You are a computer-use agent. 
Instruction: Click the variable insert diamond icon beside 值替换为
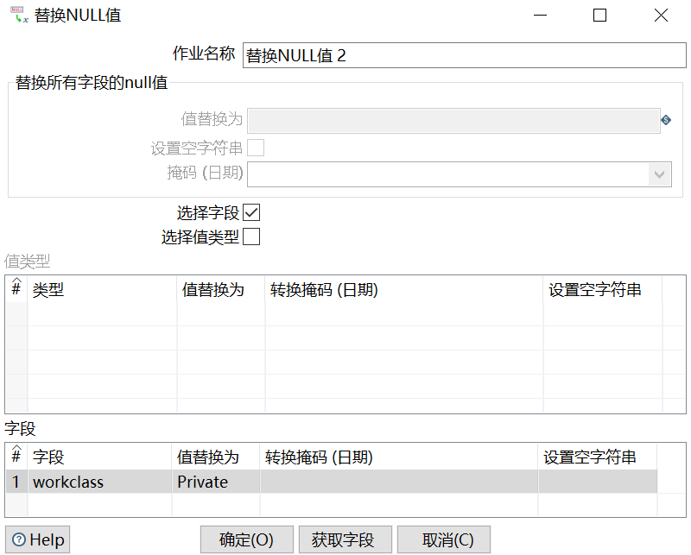tap(666, 120)
